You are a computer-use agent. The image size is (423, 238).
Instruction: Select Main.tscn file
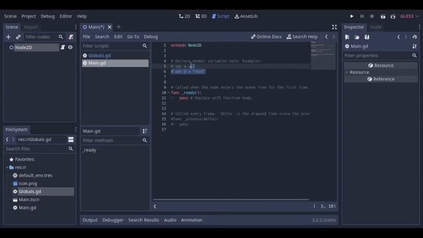pos(29,200)
